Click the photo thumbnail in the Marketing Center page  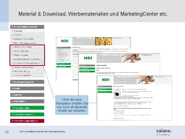[x=117, y=92]
